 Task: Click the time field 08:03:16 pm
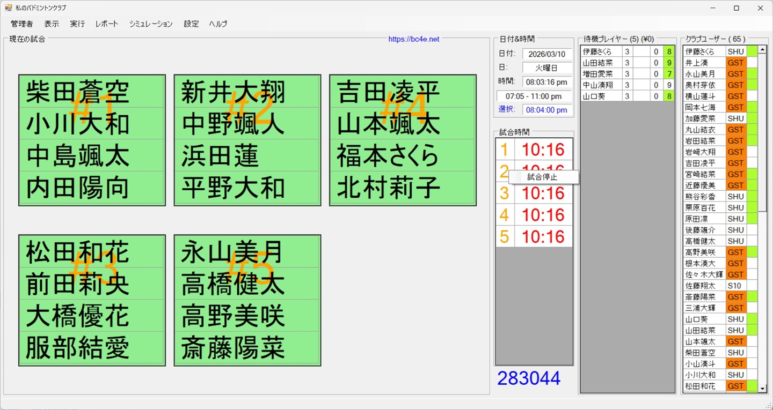[x=547, y=82]
